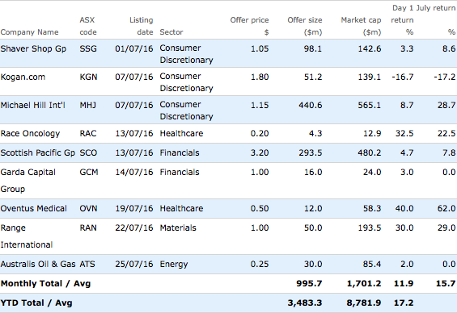Select Australis Oil & Gas row name
457x313 pixels.
(x=38, y=264)
